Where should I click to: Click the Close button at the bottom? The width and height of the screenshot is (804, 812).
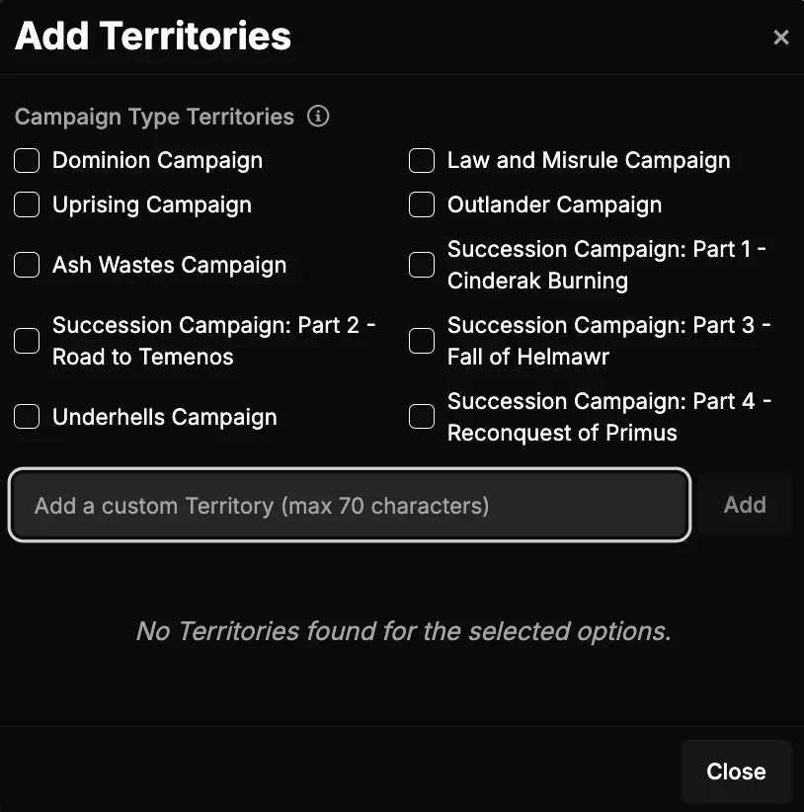click(736, 771)
